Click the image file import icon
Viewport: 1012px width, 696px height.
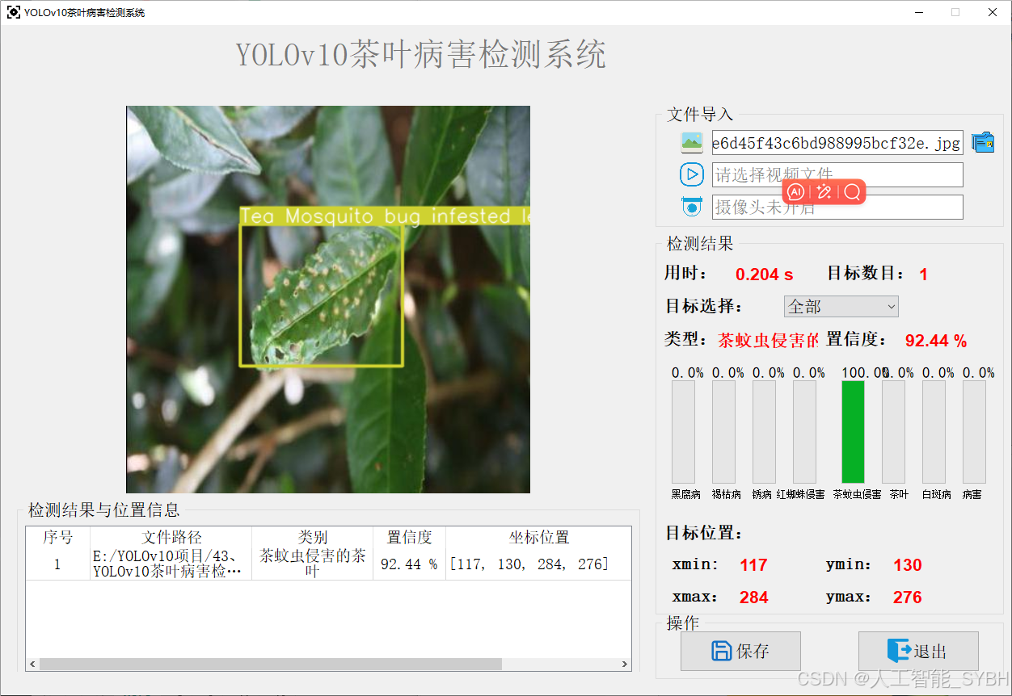click(692, 142)
